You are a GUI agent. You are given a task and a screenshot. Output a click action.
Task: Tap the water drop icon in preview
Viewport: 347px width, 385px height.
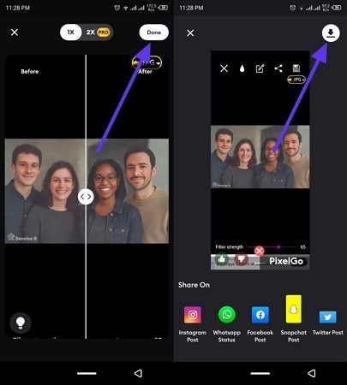pos(242,68)
